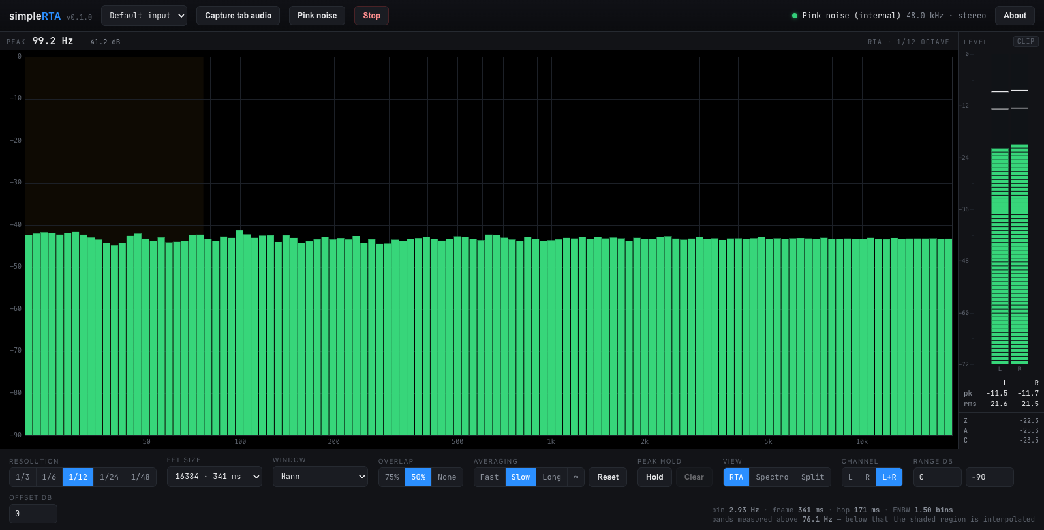Click the Pink noise button
The image size is (1044, 530).
pyautogui.click(x=317, y=16)
